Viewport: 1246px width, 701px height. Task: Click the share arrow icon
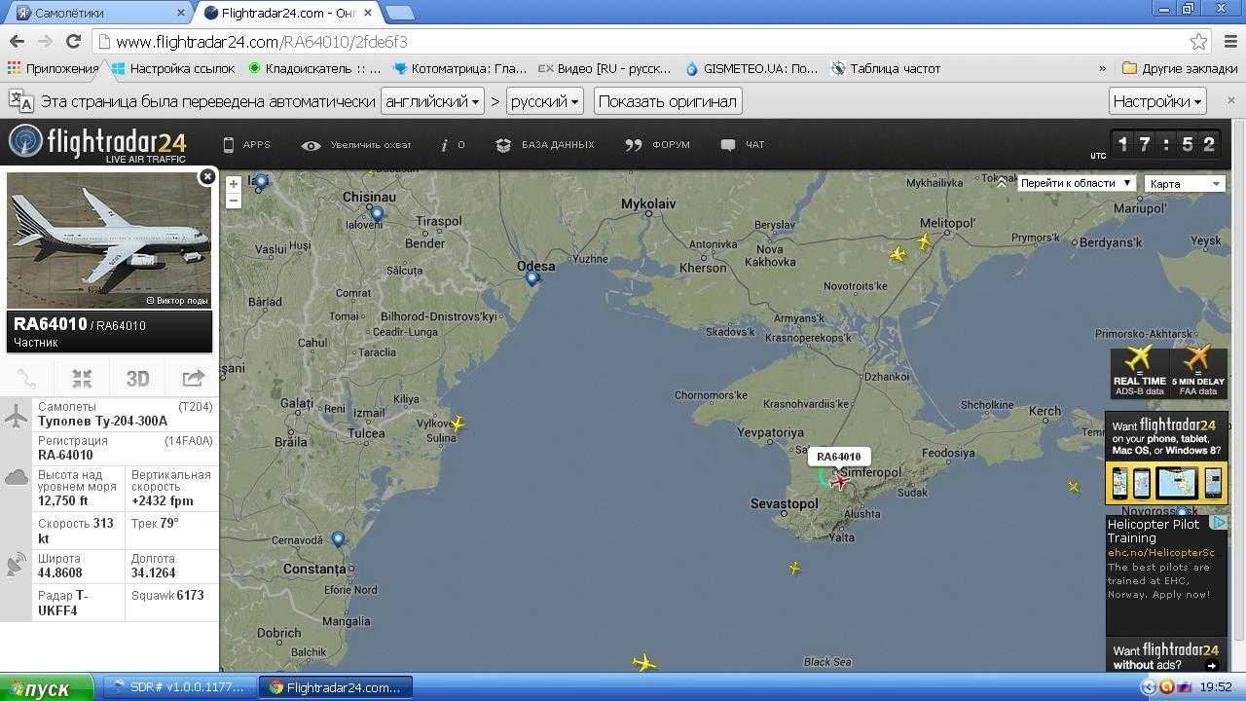(193, 379)
